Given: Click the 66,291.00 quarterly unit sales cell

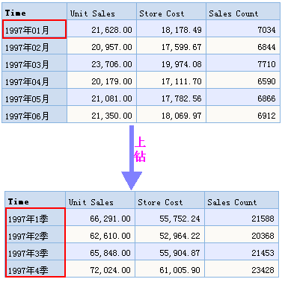Looking at the screenshot, I should tap(100, 217).
